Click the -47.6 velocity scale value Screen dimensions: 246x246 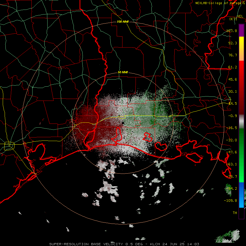(x=232, y=152)
